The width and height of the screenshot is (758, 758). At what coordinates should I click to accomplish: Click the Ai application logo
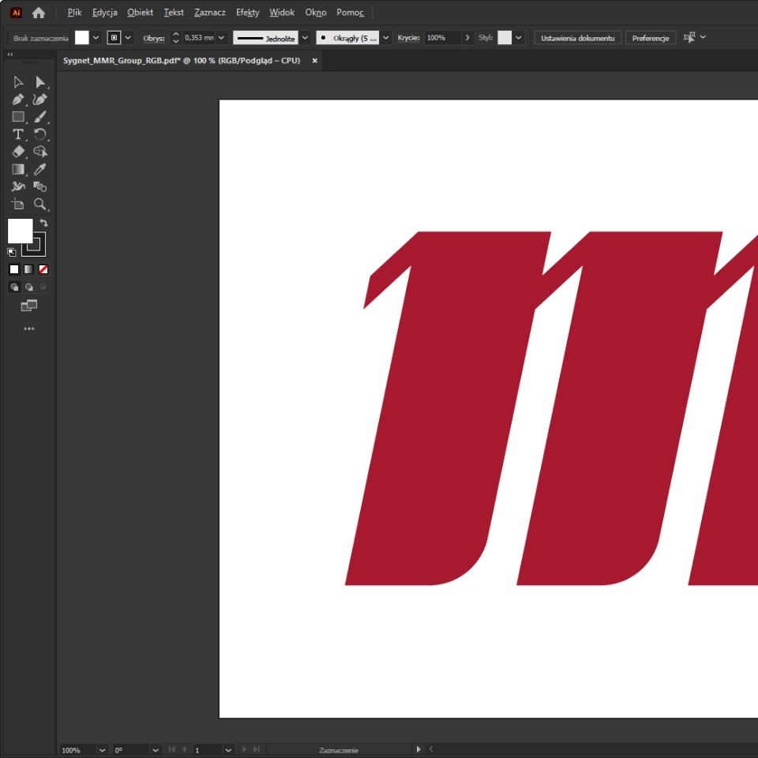pos(16,13)
